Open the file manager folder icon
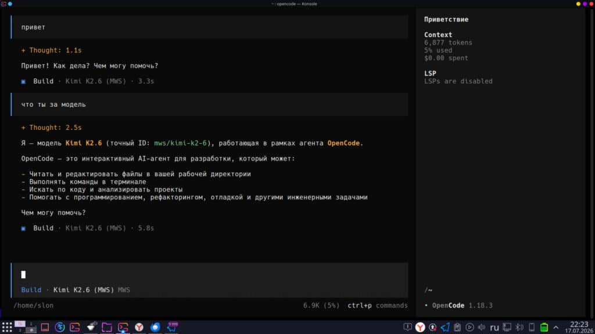The width and height of the screenshot is (595, 334). click(x=107, y=327)
